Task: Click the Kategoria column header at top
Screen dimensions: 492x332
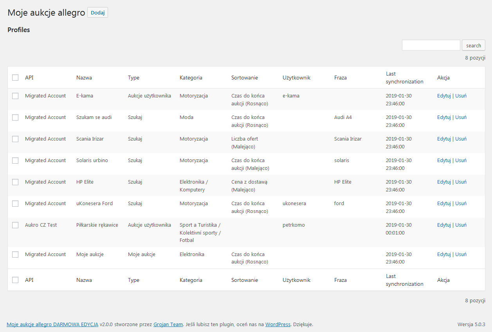Action: click(x=191, y=78)
